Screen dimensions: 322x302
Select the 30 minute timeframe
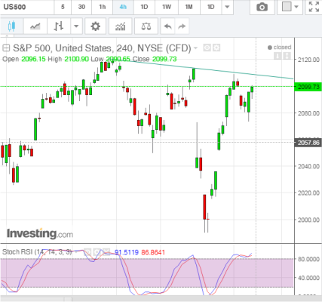coord(81,7)
